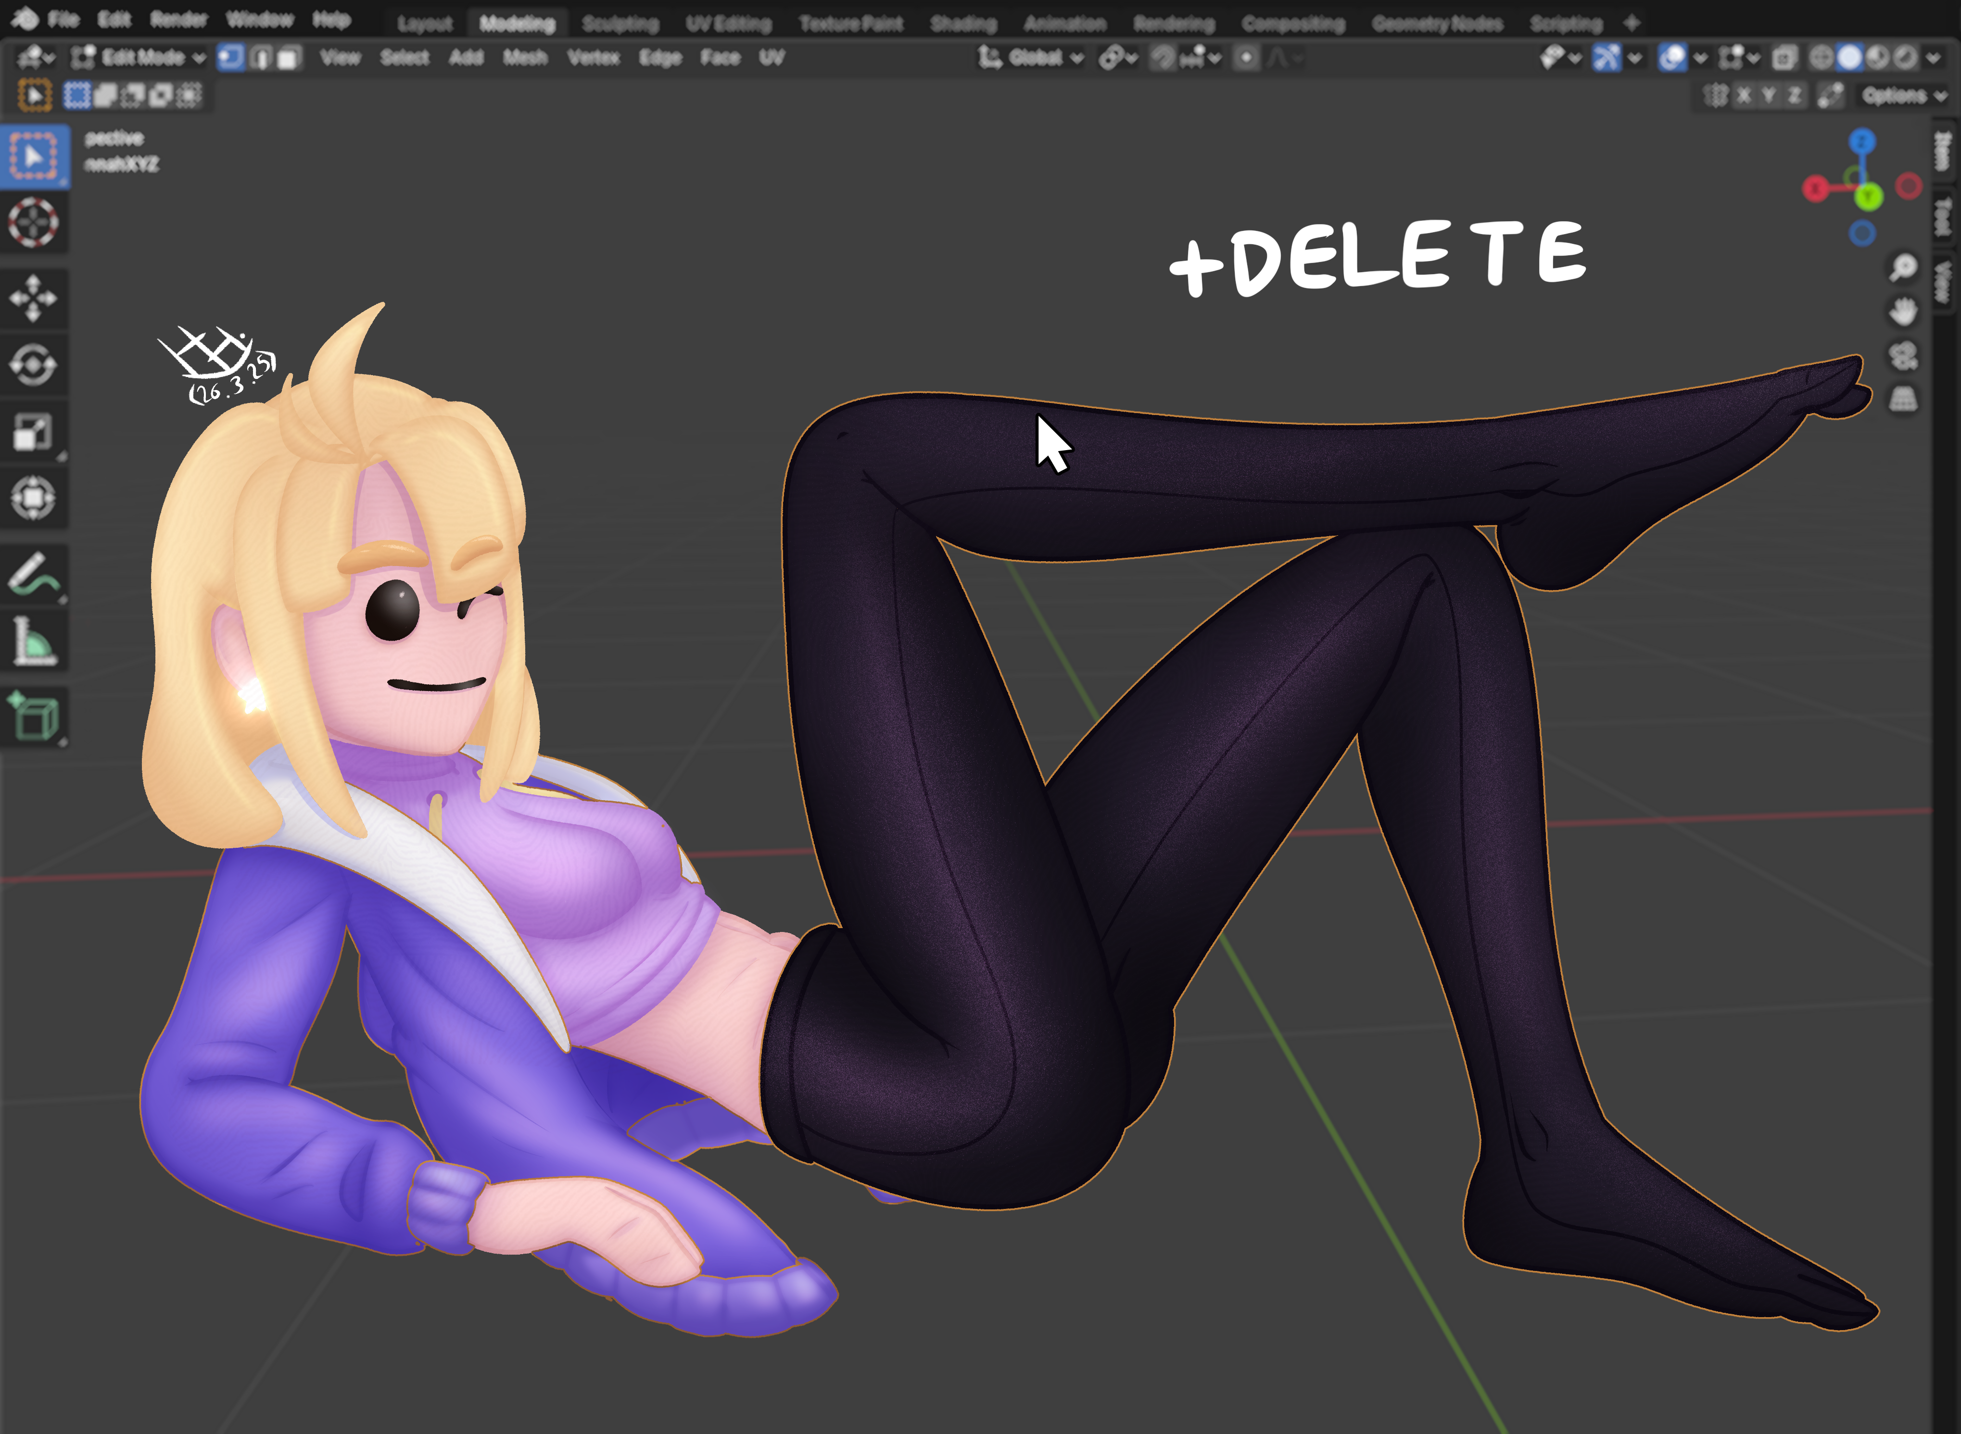The image size is (1961, 1434).
Task: Switch to the UV Editing workspace tab
Action: [728, 24]
